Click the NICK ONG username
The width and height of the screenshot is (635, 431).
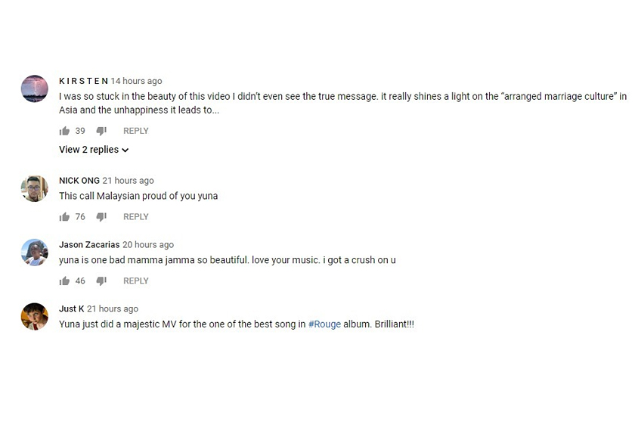pos(79,181)
